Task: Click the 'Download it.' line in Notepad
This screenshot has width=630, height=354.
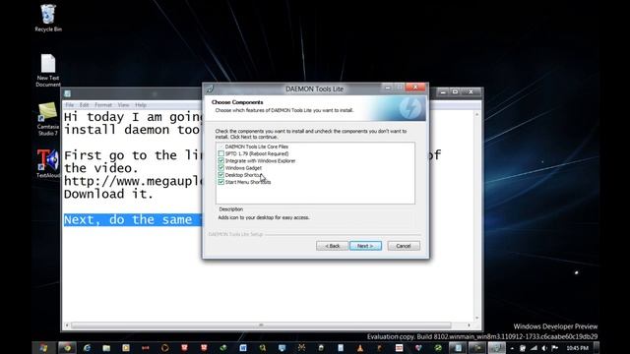Action: (x=108, y=194)
